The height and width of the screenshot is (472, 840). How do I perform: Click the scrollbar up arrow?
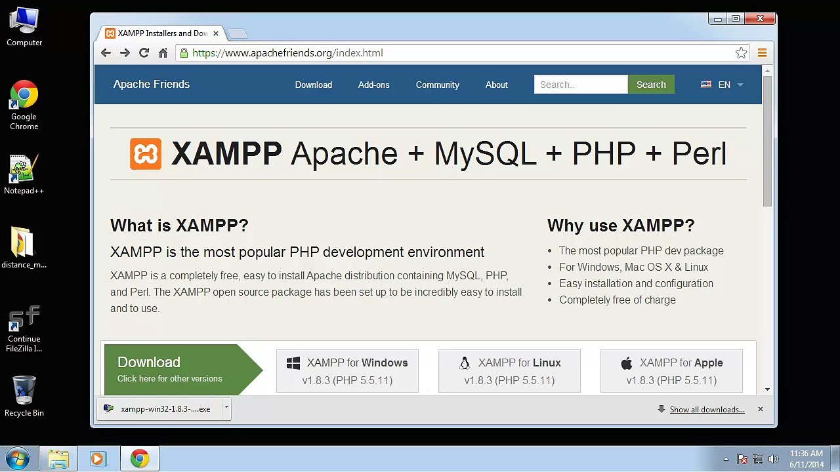pos(767,70)
